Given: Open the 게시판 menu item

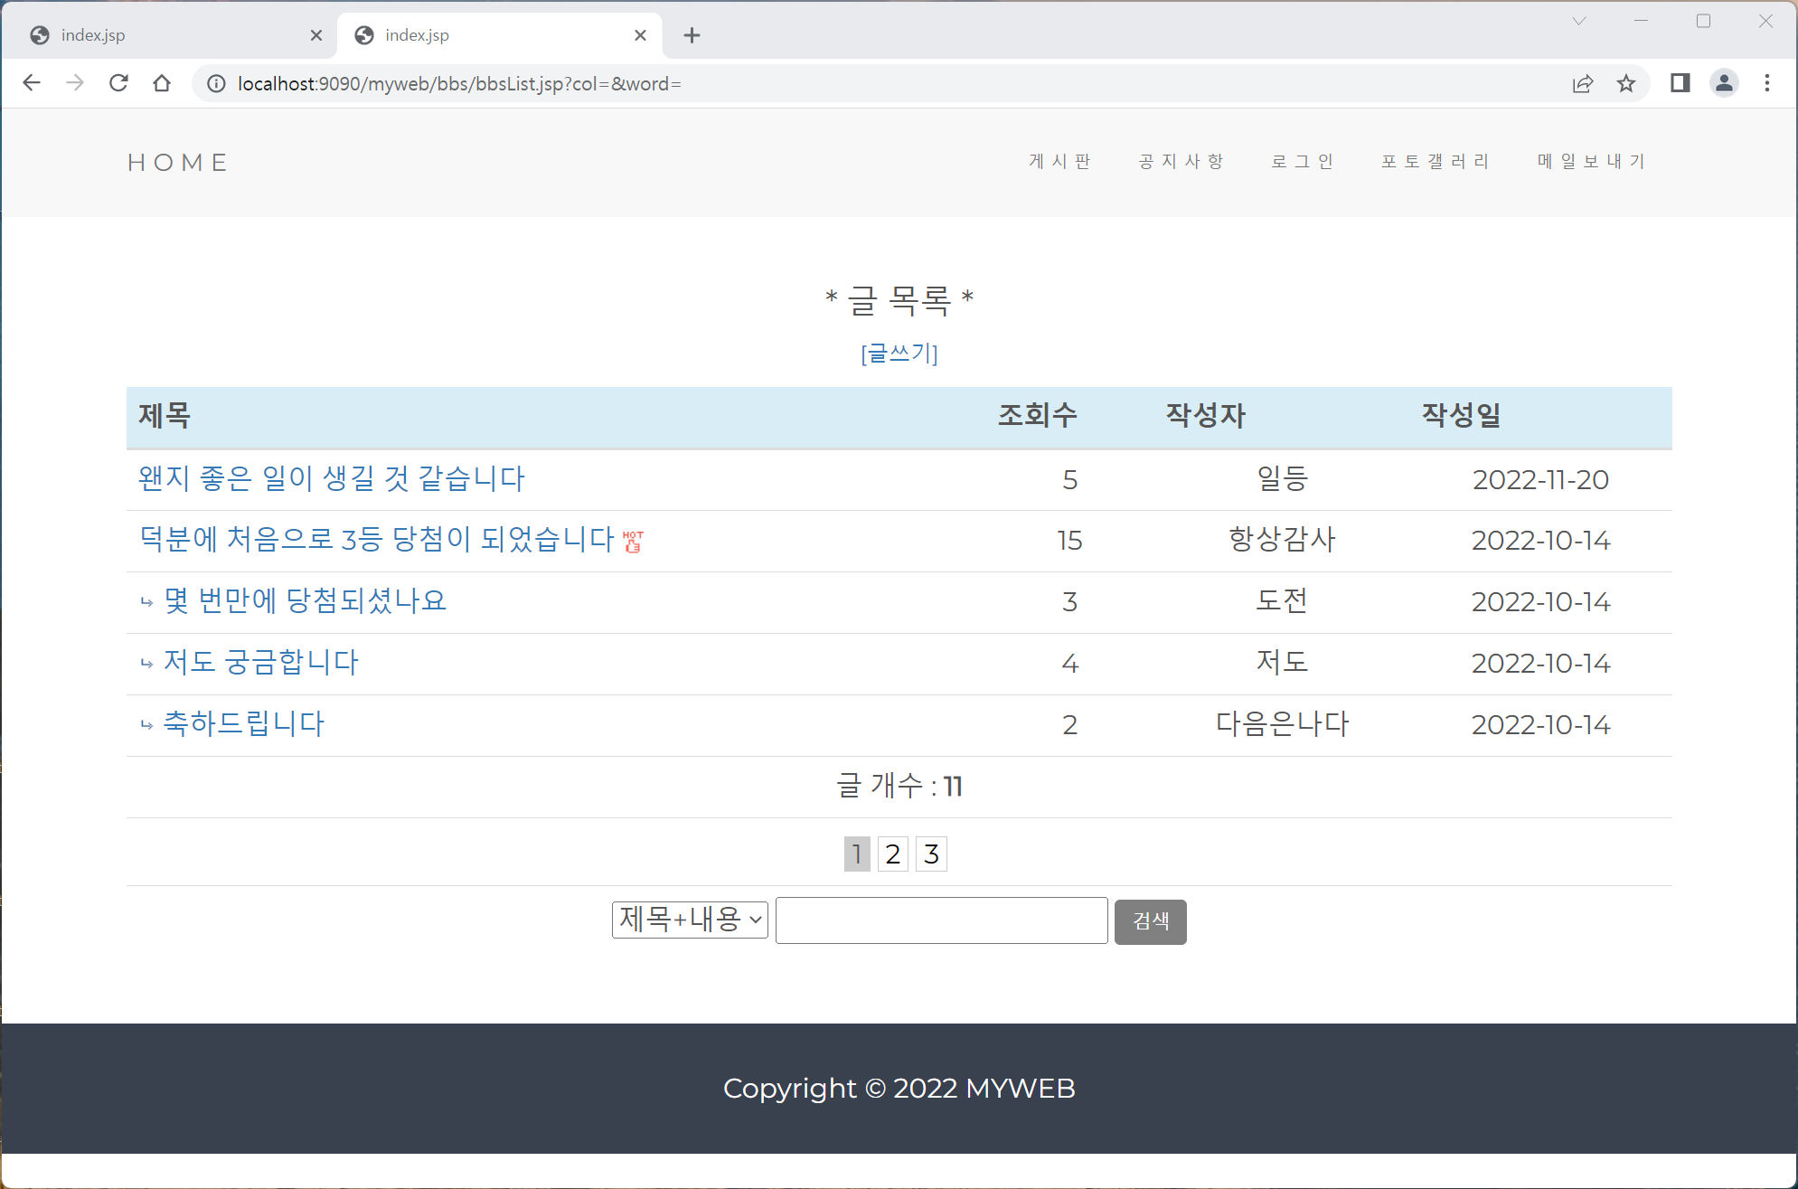Looking at the screenshot, I should coord(1059,162).
